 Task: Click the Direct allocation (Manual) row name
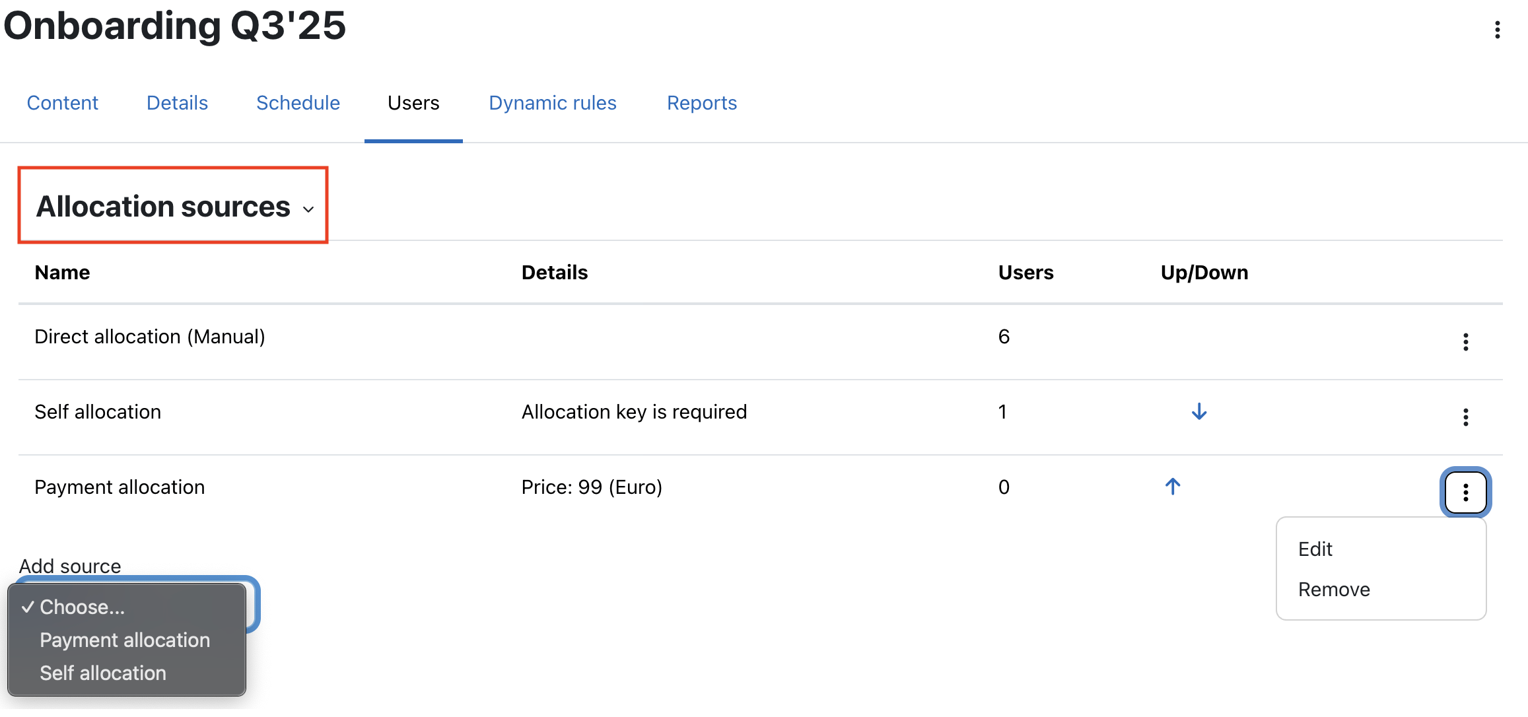click(x=150, y=337)
